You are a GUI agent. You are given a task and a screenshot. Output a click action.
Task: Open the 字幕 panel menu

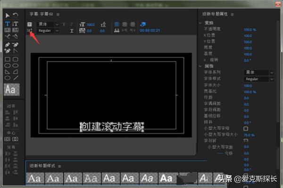coord(58,15)
